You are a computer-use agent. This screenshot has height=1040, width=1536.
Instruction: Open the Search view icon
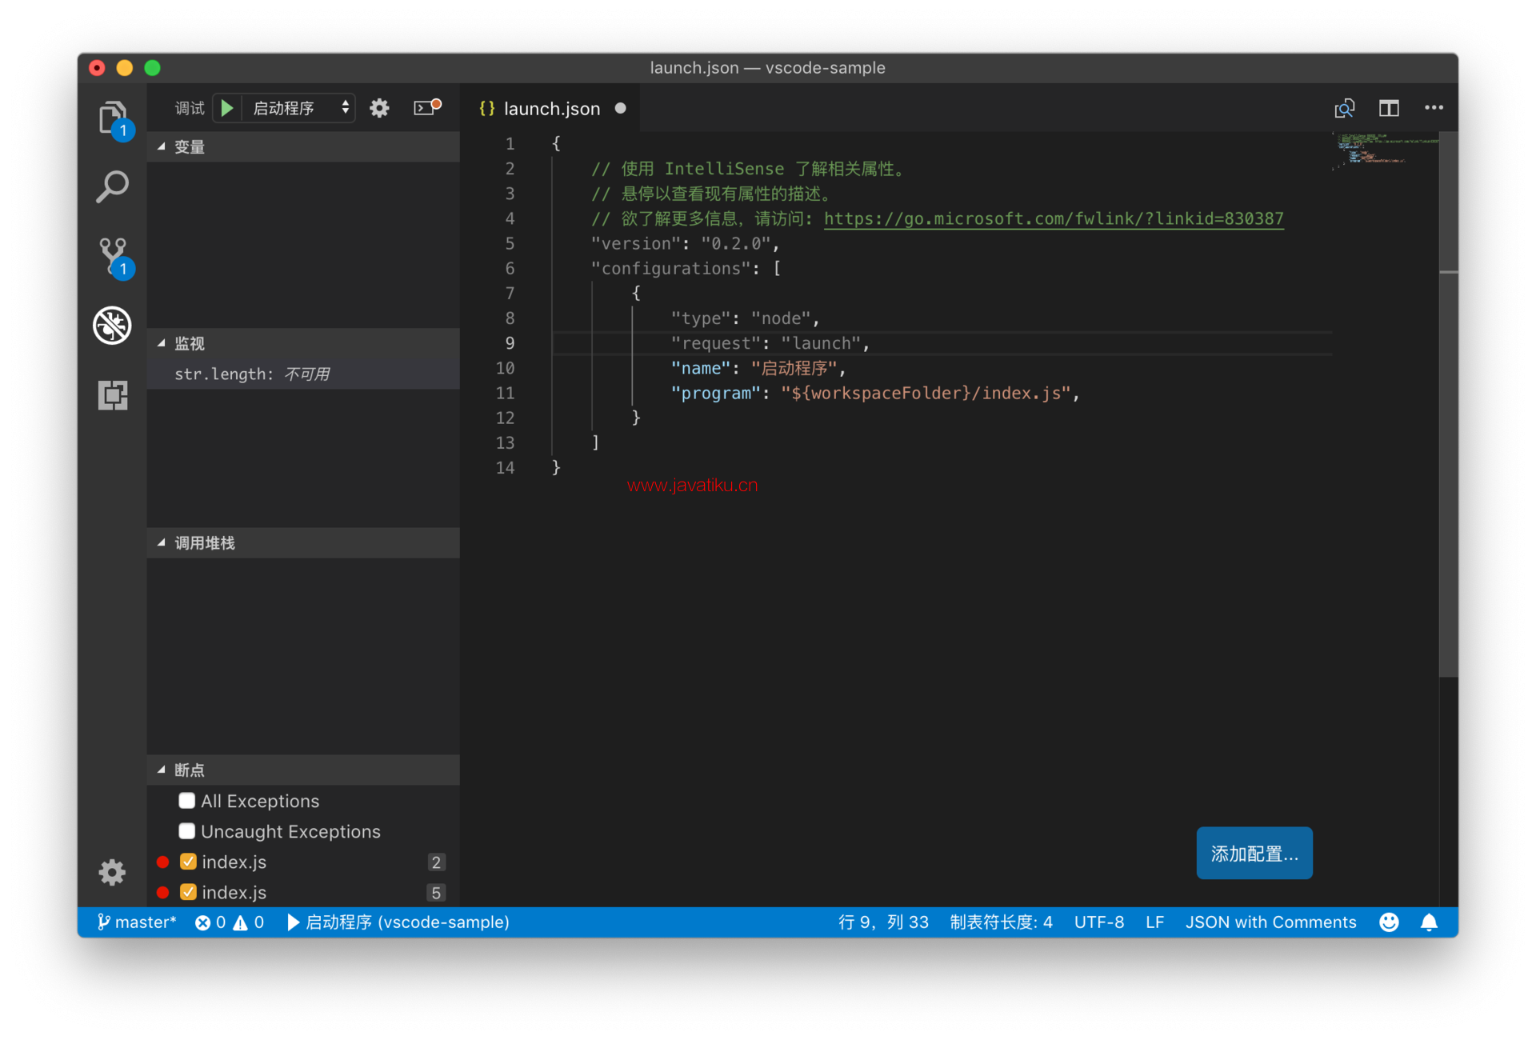tap(112, 187)
